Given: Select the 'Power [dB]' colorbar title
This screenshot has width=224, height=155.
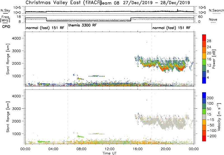Looking at the screenshot, I should click(214, 59).
